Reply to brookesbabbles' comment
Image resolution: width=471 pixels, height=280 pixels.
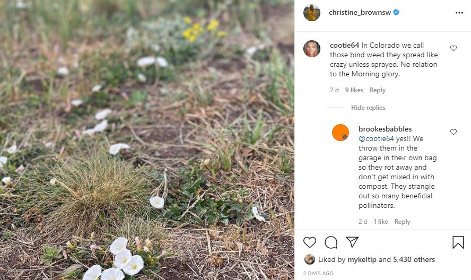pos(403,222)
